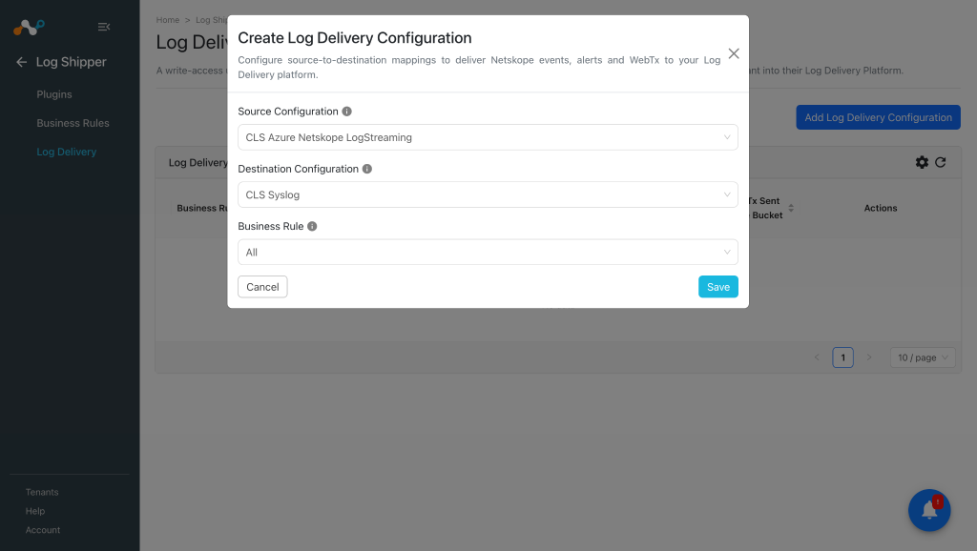Screen dimensions: 977x551
Task: Click the back arrow beside Log Shipper
Action: click(21, 62)
